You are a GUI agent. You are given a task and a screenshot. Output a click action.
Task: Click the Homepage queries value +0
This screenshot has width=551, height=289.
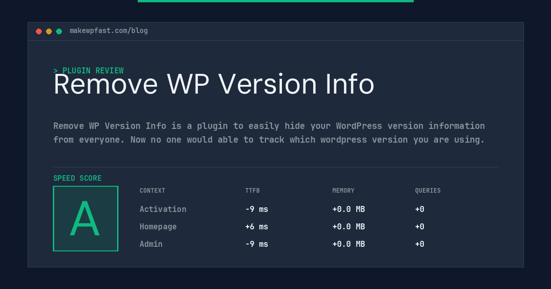pos(420,227)
